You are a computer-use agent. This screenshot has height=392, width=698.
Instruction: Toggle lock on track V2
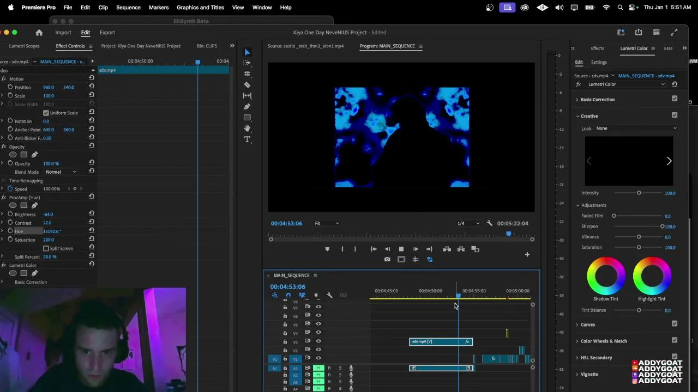coord(285,350)
